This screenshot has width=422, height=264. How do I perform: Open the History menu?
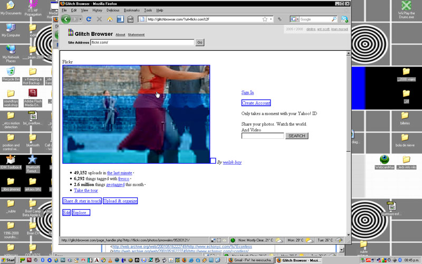pyautogui.click(x=97, y=10)
